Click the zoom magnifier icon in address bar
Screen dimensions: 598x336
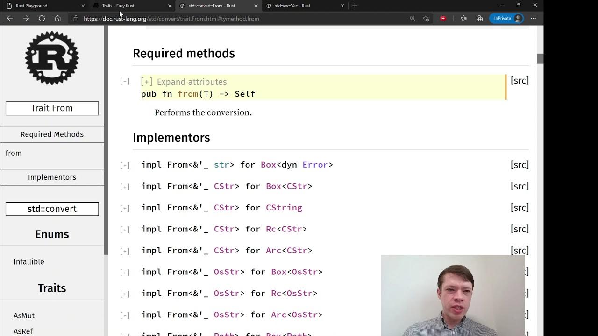pyautogui.click(x=413, y=18)
